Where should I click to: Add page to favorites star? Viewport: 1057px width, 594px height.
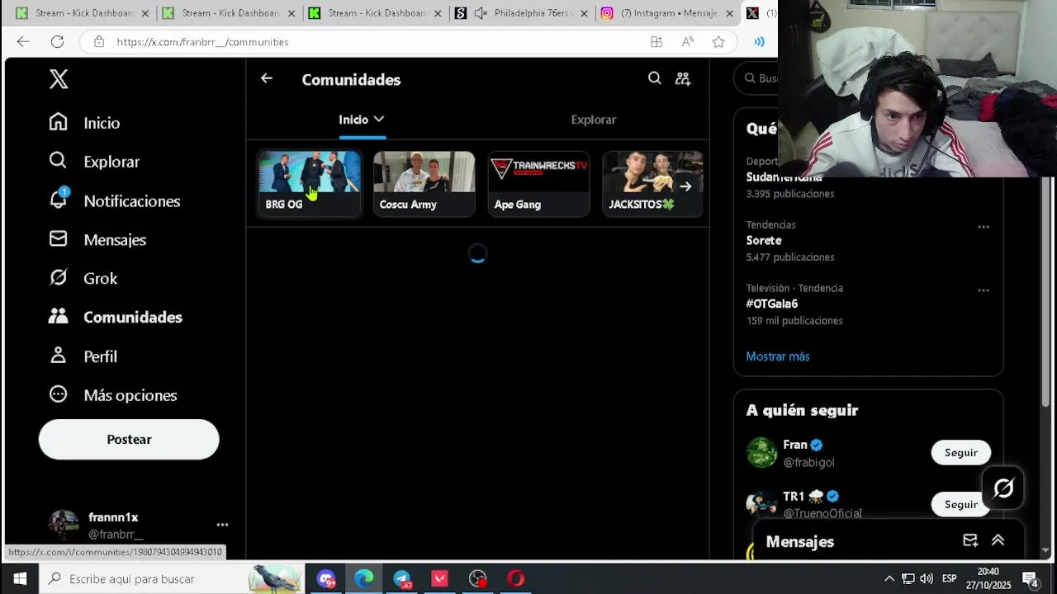pyautogui.click(x=718, y=41)
